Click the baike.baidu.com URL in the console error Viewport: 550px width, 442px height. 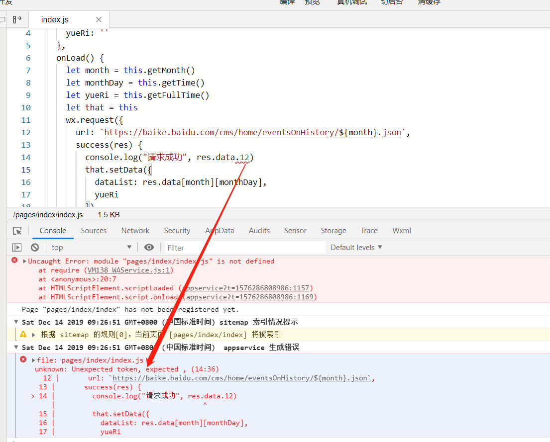coord(241,378)
